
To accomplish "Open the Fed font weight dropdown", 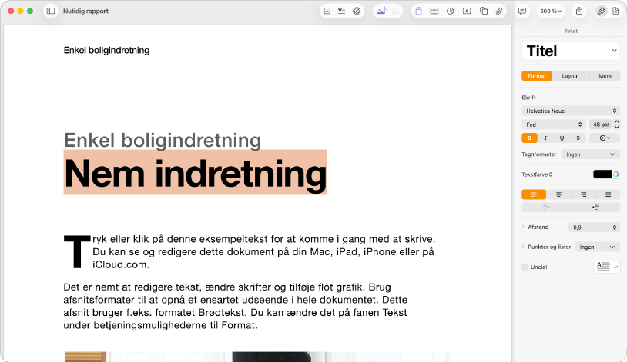I will tap(553, 125).
